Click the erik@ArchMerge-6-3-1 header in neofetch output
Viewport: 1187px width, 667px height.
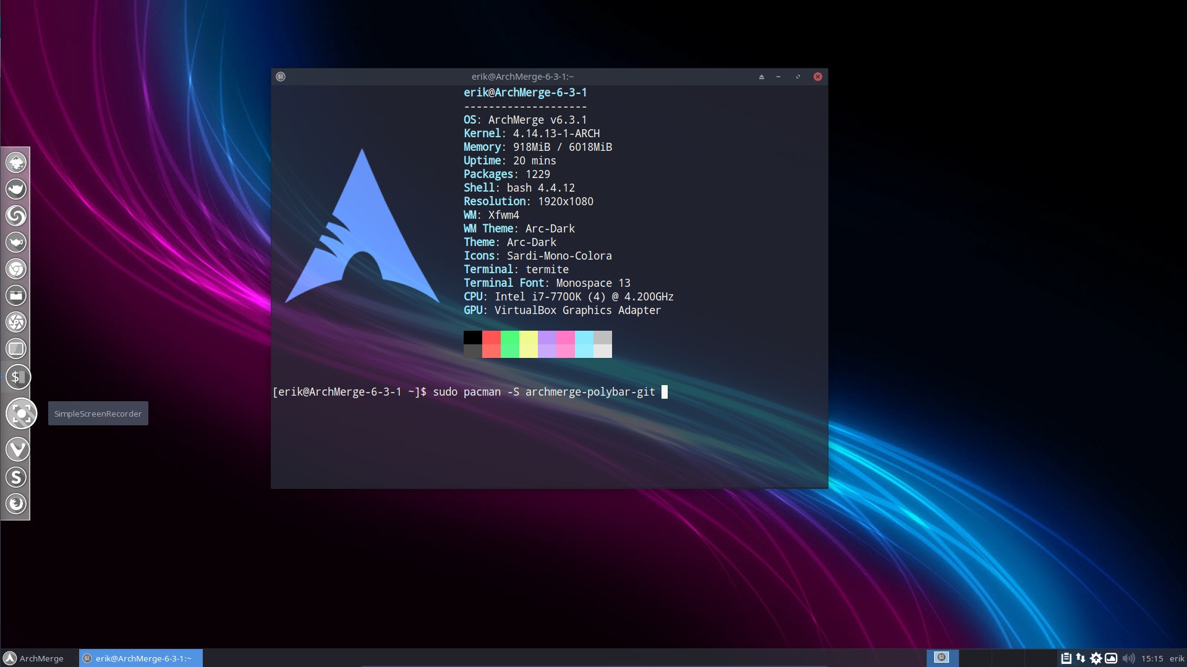point(525,93)
